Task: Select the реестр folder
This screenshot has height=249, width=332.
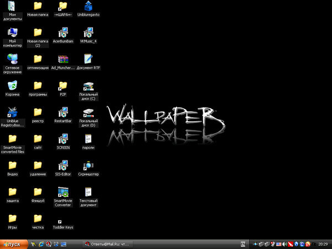Action: coord(38,115)
